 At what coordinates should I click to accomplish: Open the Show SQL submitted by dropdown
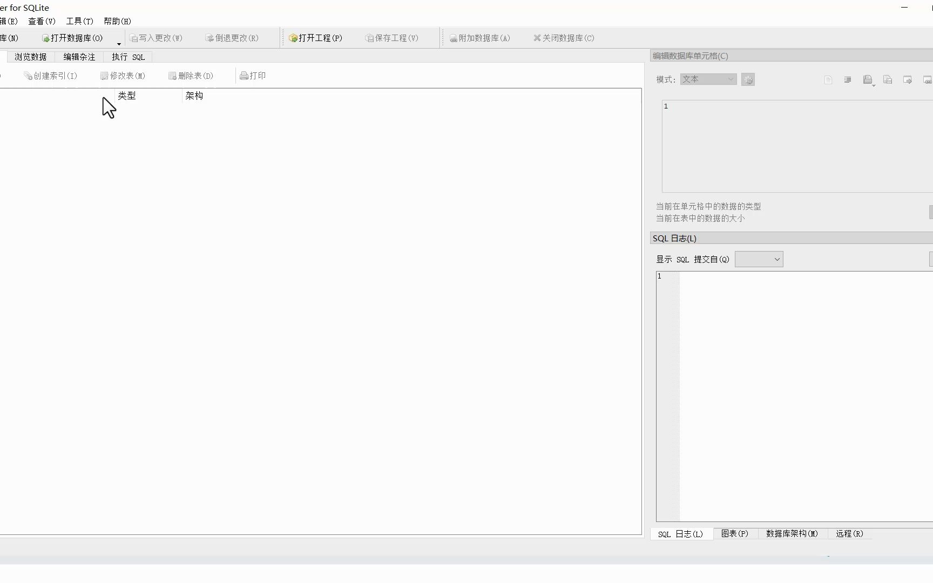[759, 260]
